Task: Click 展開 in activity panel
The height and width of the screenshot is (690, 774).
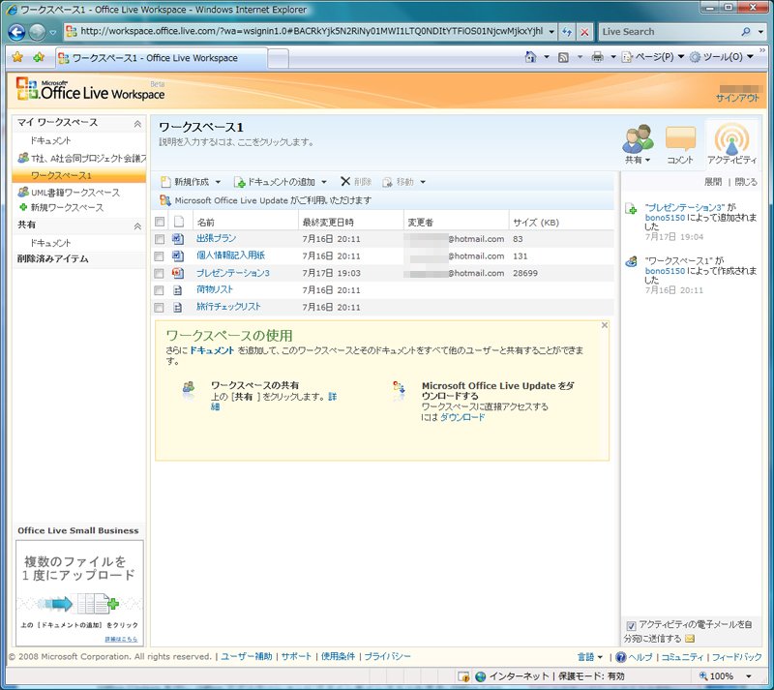Action: pyautogui.click(x=713, y=182)
